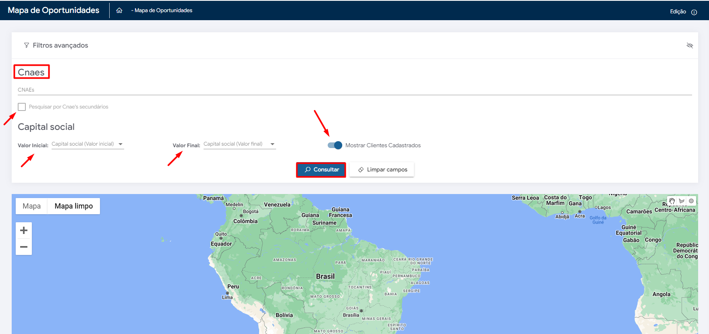Focus the CNAEs input field
Screen dimensions: 709x334
point(355,90)
